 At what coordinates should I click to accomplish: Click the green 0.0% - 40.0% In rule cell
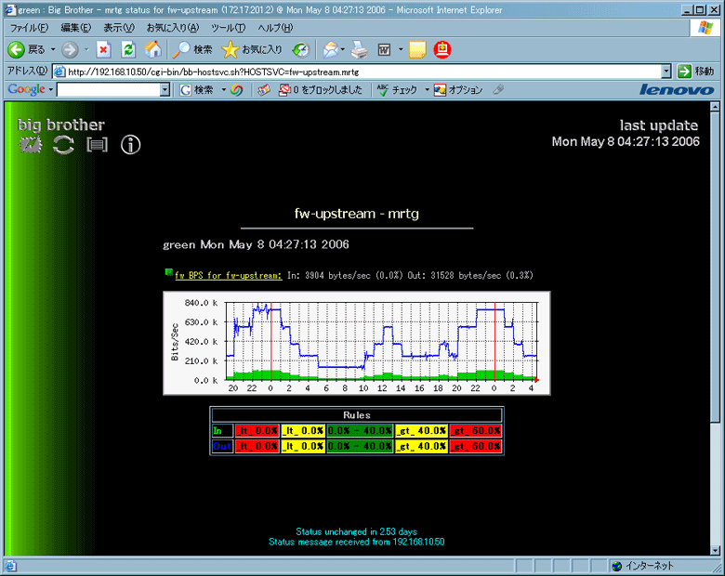[x=359, y=430]
